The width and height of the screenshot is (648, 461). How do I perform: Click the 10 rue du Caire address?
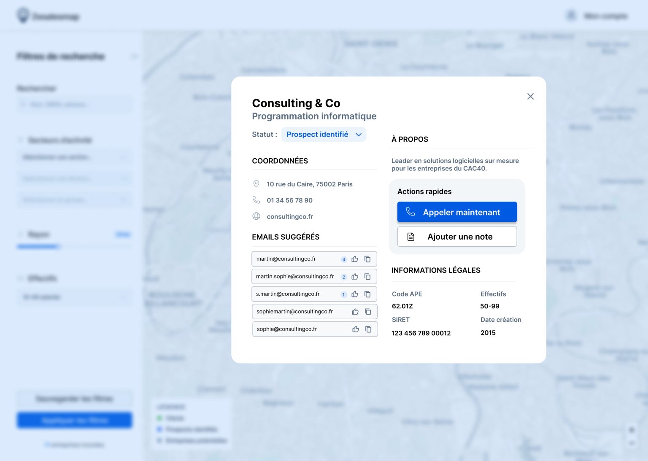click(310, 184)
